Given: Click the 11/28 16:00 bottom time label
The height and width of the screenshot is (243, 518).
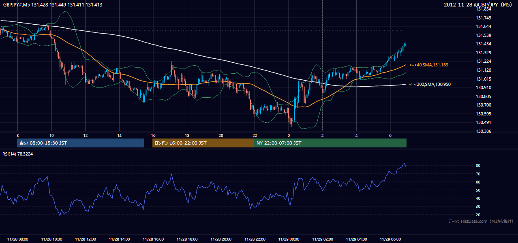Looking at the screenshot, I should tap(153, 239).
